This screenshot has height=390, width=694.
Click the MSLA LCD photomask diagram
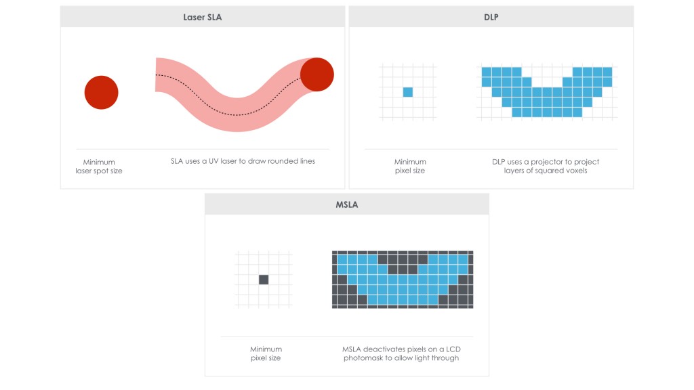pos(403,280)
